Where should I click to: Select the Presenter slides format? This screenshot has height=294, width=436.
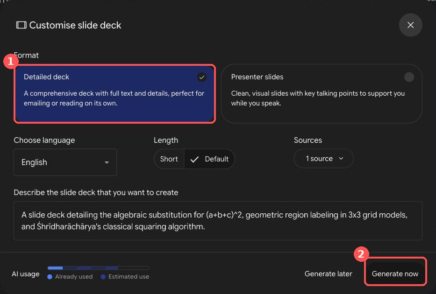pos(322,93)
